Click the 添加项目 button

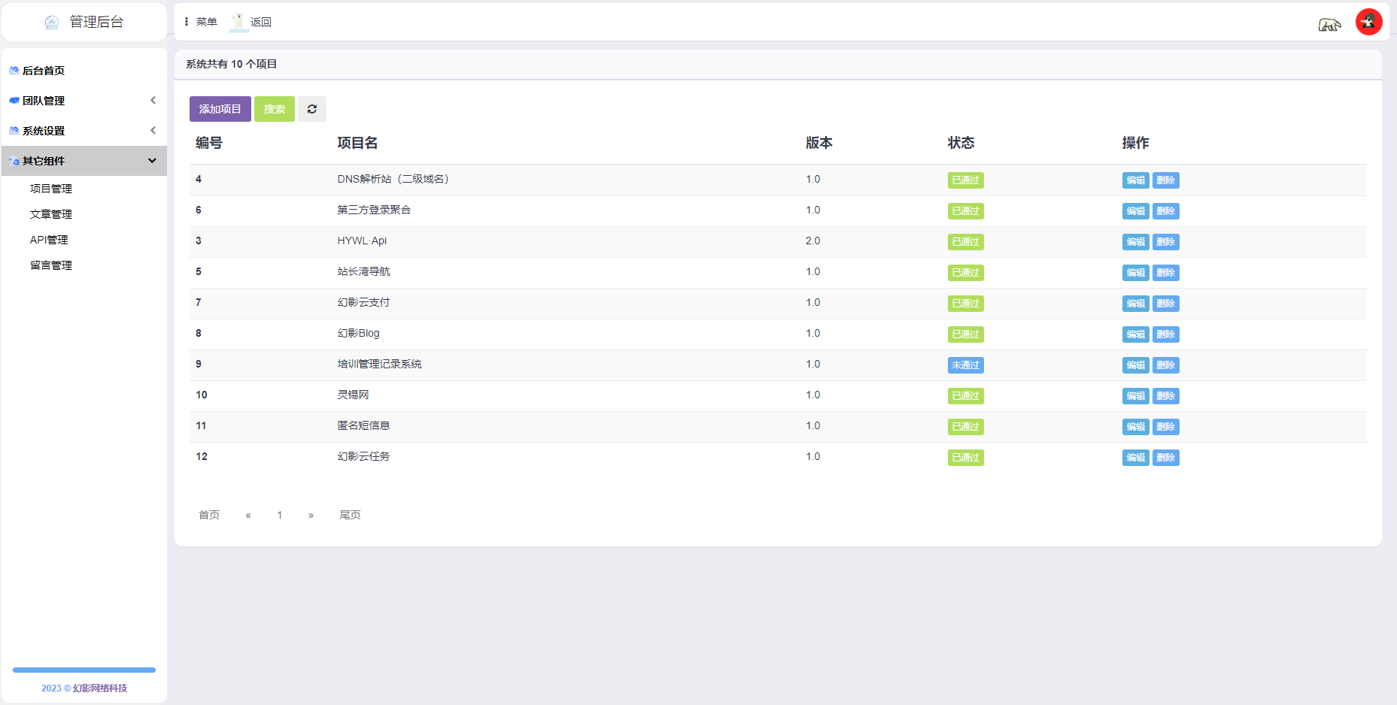pyautogui.click(x=220, y=109)
